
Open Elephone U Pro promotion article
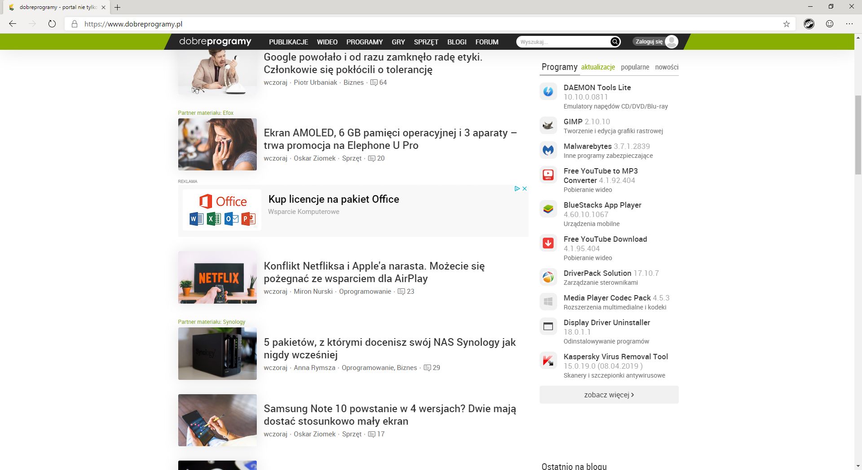[390, 139]
